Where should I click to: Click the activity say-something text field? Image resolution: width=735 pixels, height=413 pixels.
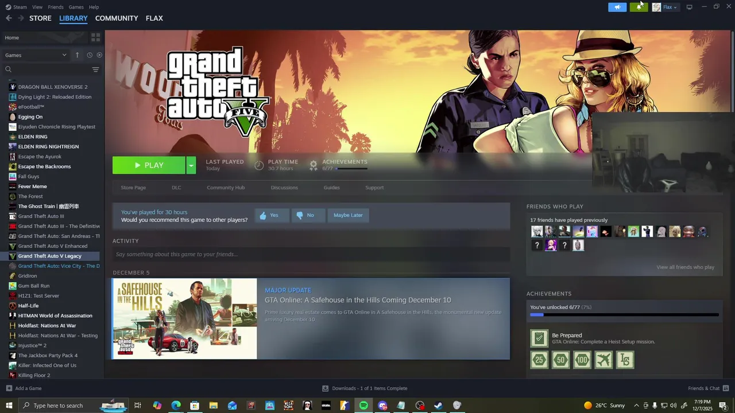pyautogui.click(x=311, y=254)
